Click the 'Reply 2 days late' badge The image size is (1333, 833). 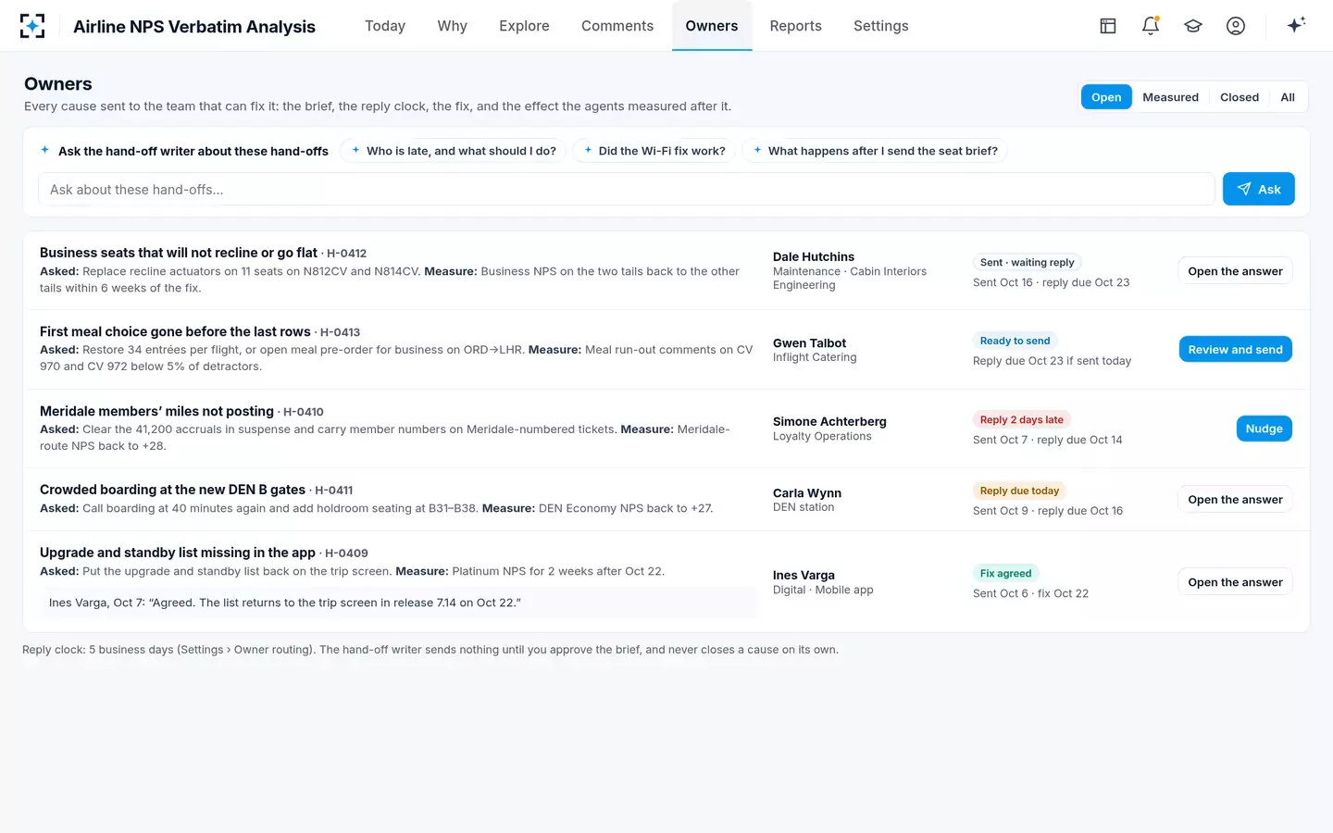pos(1022,419)
